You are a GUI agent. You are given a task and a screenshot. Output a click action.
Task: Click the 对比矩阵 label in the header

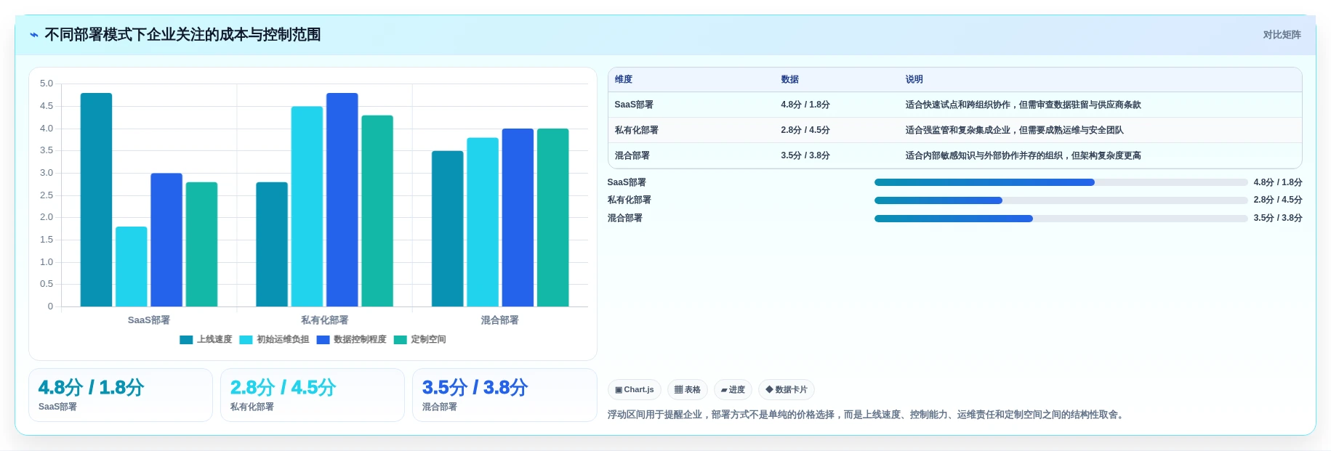1282,35
